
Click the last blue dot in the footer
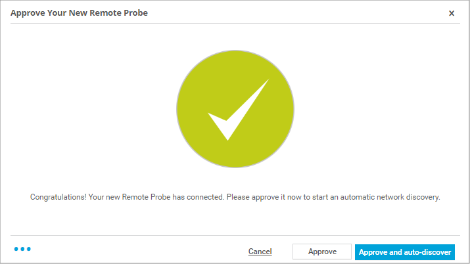pyautogui.click(x=29, y=250)
